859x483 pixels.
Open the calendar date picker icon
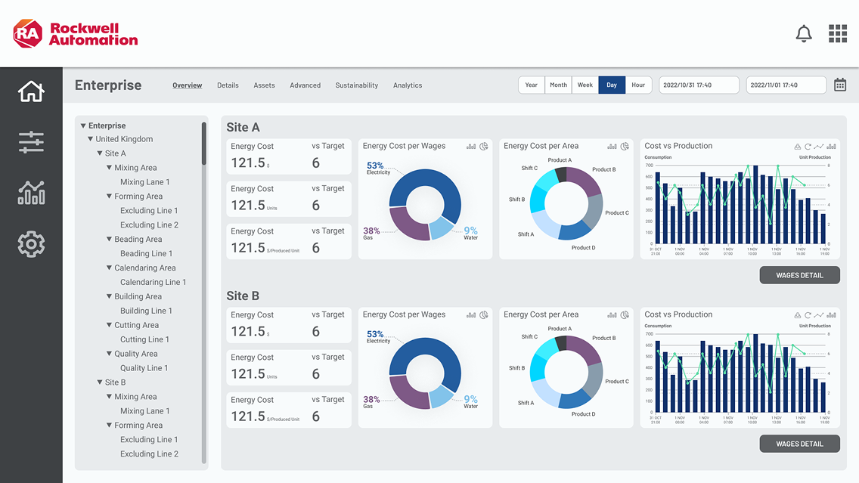pyautogui.click(x=840, y=85)
